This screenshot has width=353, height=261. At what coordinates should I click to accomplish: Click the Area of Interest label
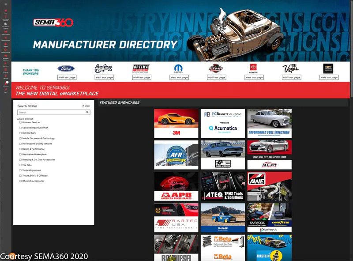(x=25, y=119)
